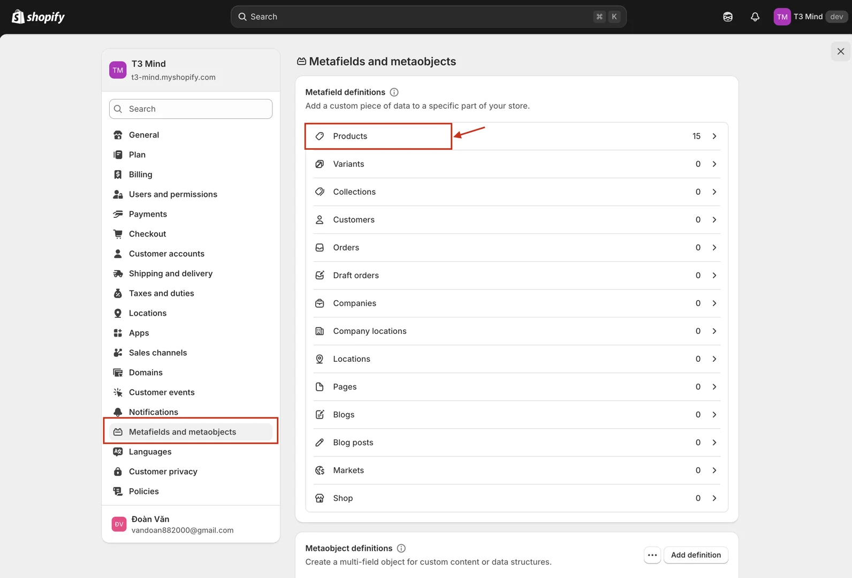Open Domains settings in sidebar
The height and width of the screenshot is (578, 852).
click(x=191, y=372)
